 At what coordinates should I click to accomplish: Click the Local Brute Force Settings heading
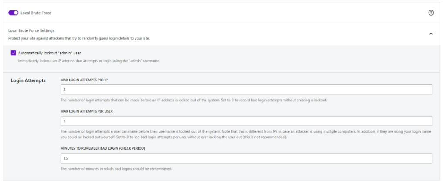pyautogui.click(x=31, y=30)
